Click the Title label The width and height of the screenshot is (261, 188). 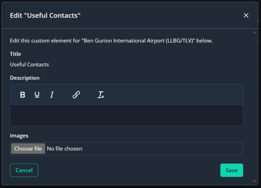tap(16, 54)
